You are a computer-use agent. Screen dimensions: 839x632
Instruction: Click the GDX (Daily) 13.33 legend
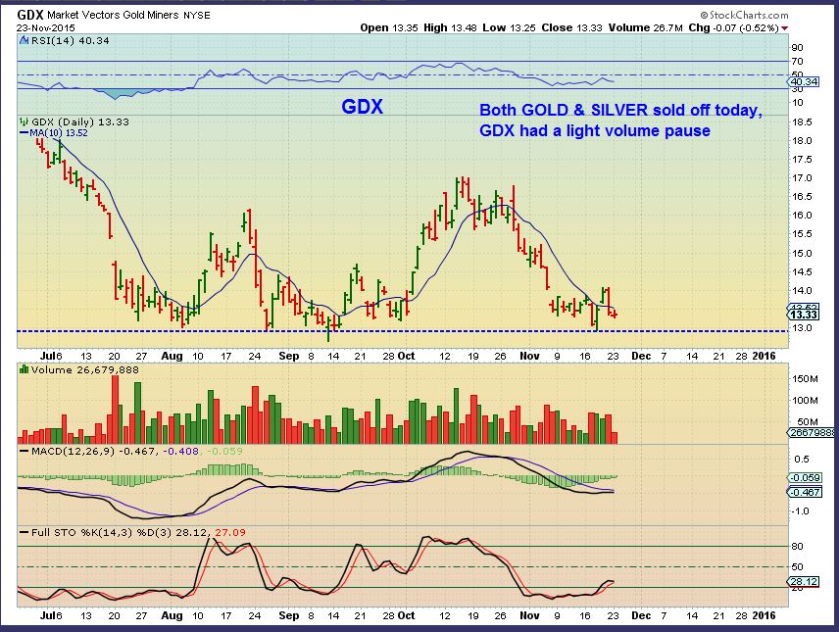(x=80, y=122)
